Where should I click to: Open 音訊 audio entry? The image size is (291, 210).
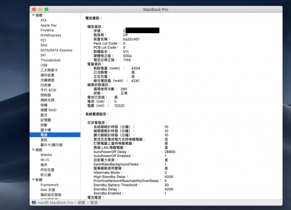[x=44, y=140]
